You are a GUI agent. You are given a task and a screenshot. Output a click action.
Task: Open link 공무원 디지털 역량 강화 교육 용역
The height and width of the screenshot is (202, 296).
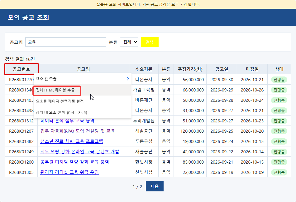click(x=74, y=162)
